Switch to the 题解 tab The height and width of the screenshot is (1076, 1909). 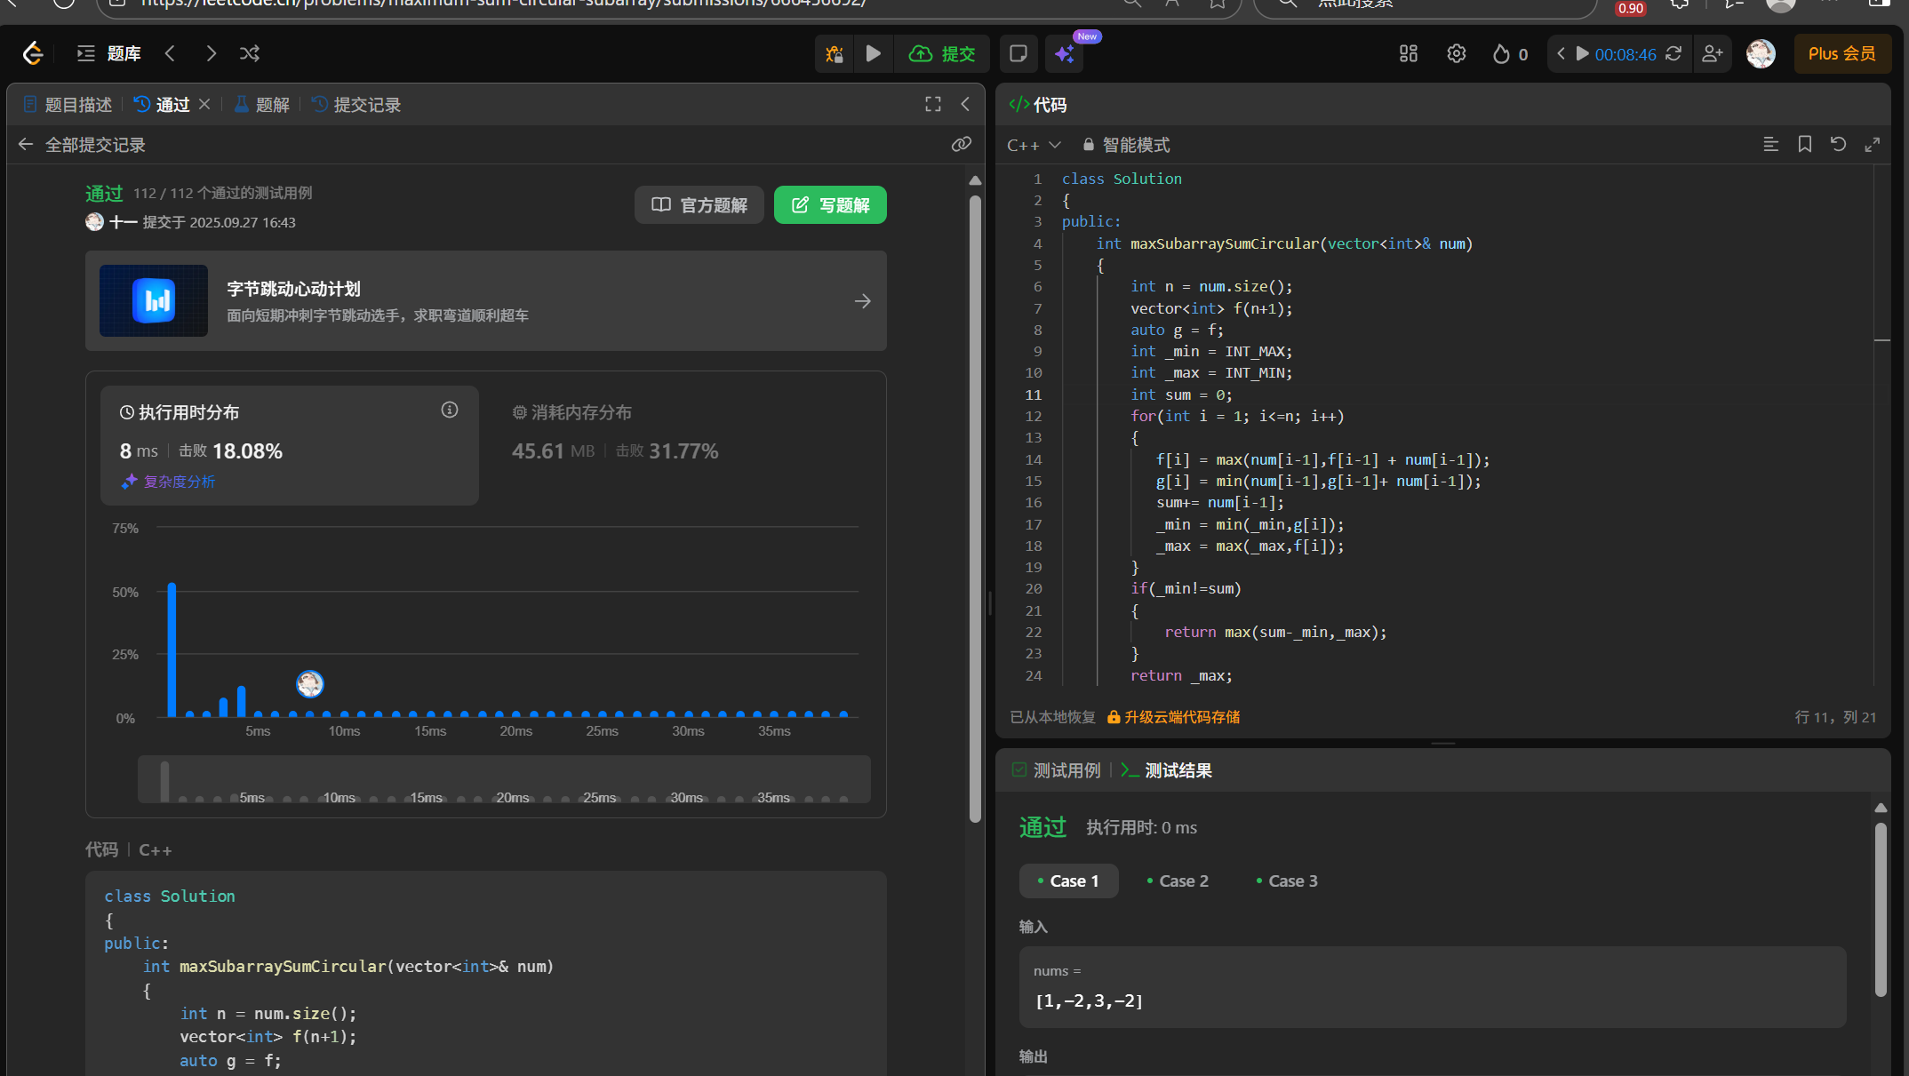click(x=262, y=105)
